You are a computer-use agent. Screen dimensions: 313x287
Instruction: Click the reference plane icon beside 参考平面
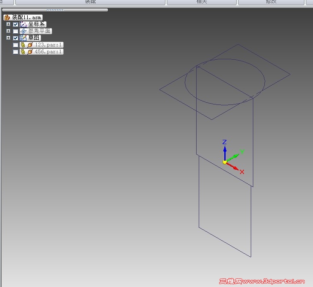tap(23, 31)
